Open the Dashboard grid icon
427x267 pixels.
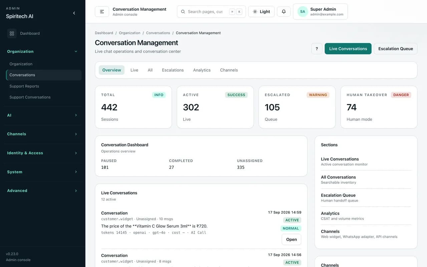12,33
